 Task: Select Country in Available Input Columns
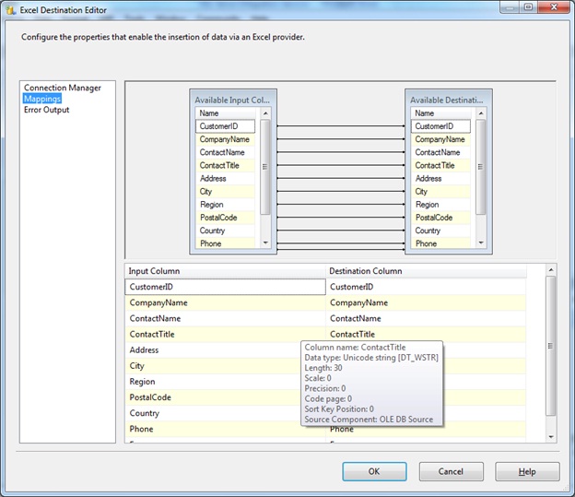226,231
